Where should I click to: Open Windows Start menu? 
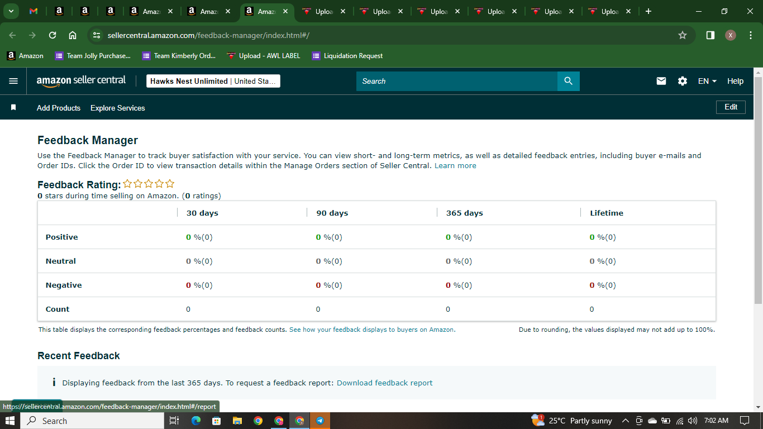[x=10, y=421]
